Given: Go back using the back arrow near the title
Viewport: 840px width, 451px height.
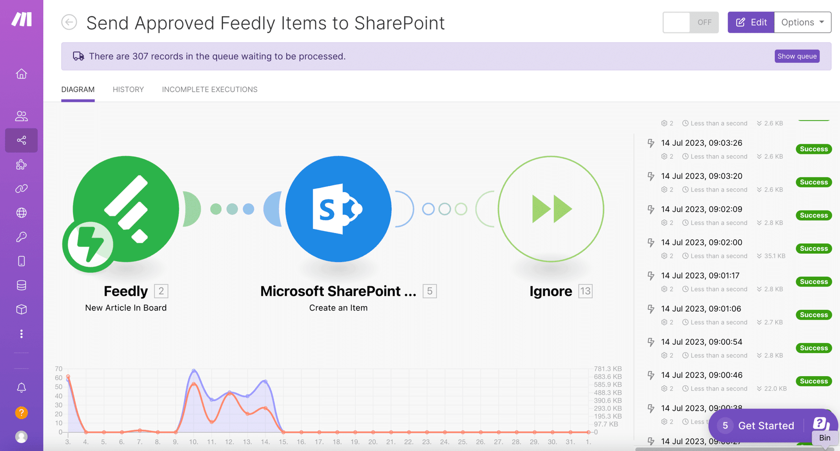Looking at the screenshot, I should tap(69, 22).
